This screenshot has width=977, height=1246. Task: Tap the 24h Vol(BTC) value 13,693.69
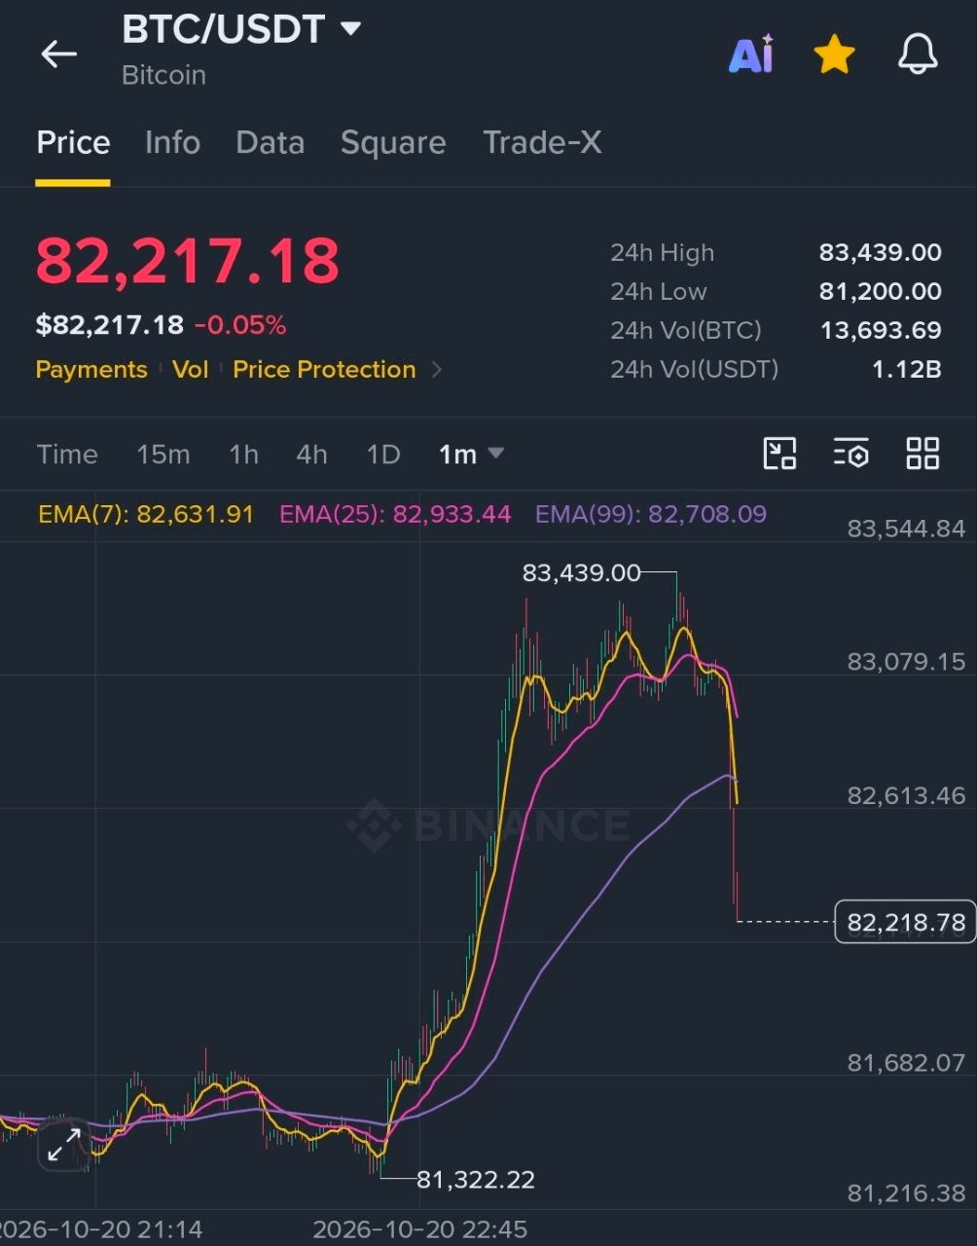tap(881, 330)
